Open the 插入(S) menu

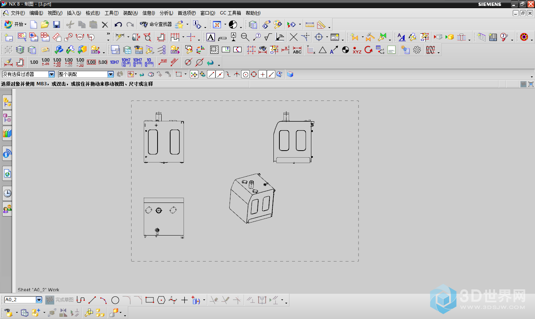pos(74,13)
